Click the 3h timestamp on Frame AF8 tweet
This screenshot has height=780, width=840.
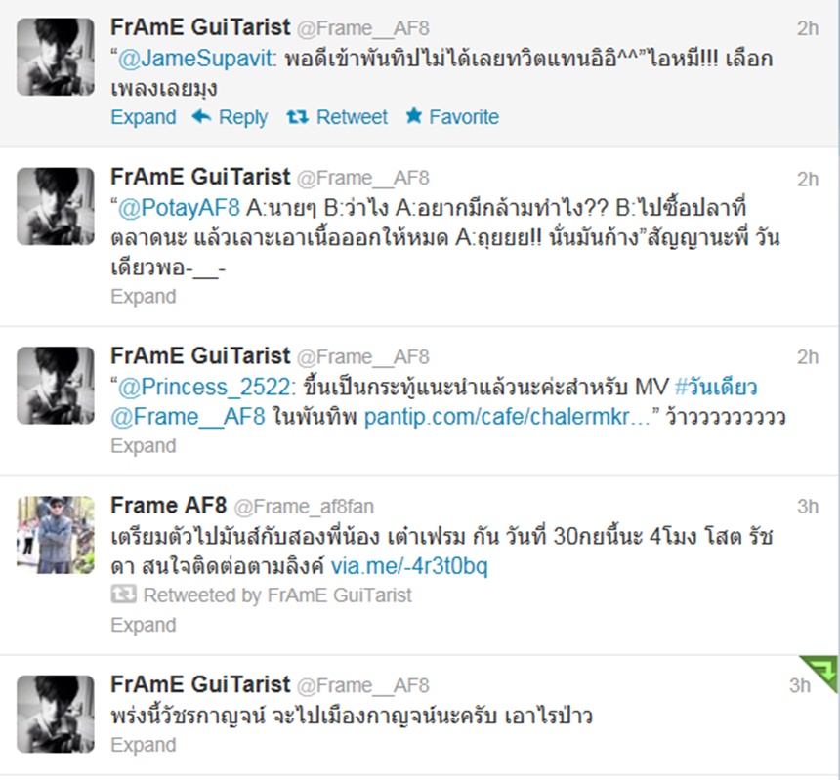tap(808, 507)
